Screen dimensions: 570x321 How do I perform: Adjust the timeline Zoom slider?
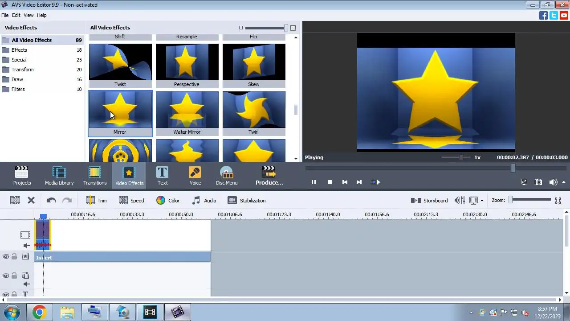[x=511, y=200]
